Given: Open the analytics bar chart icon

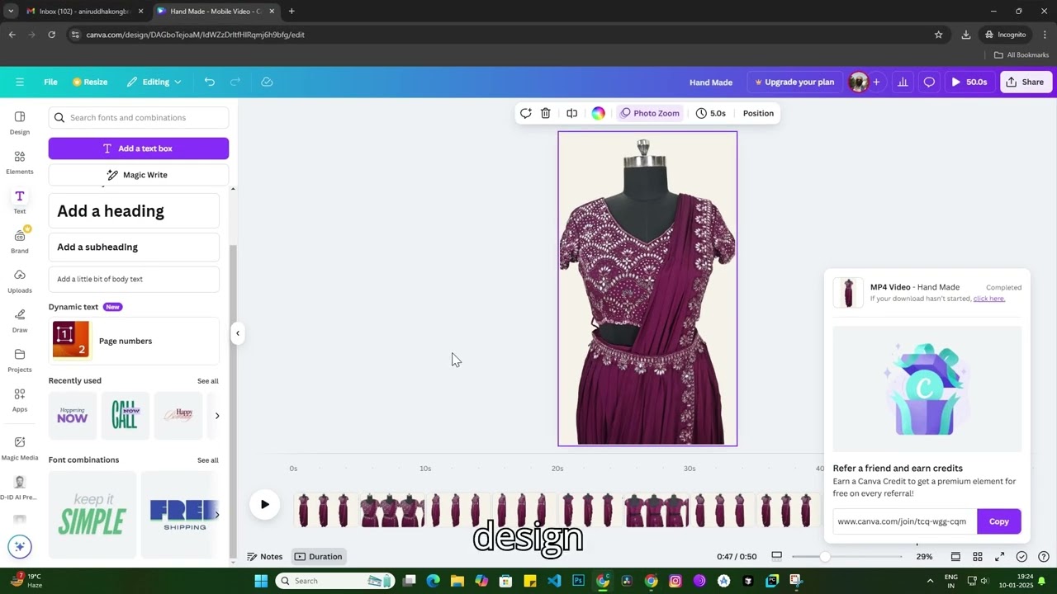Looking at the screenshot, I should [x=903, y=82].
